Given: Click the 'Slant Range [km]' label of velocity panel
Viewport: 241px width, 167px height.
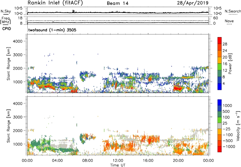Looking at the screenshot, I should pos(8,126).
